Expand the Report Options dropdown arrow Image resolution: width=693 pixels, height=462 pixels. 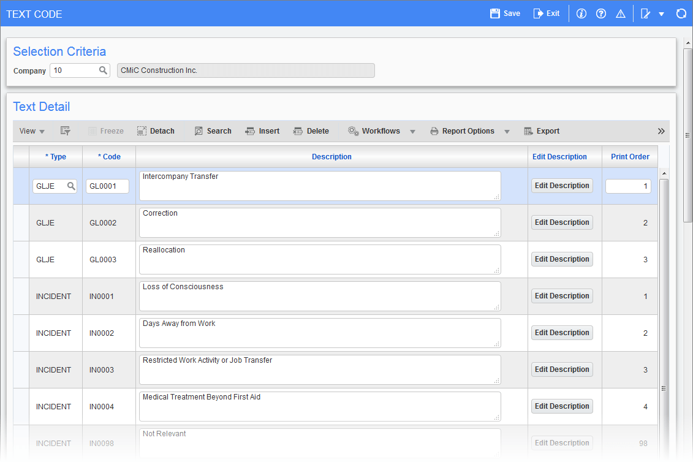point(507,131)
